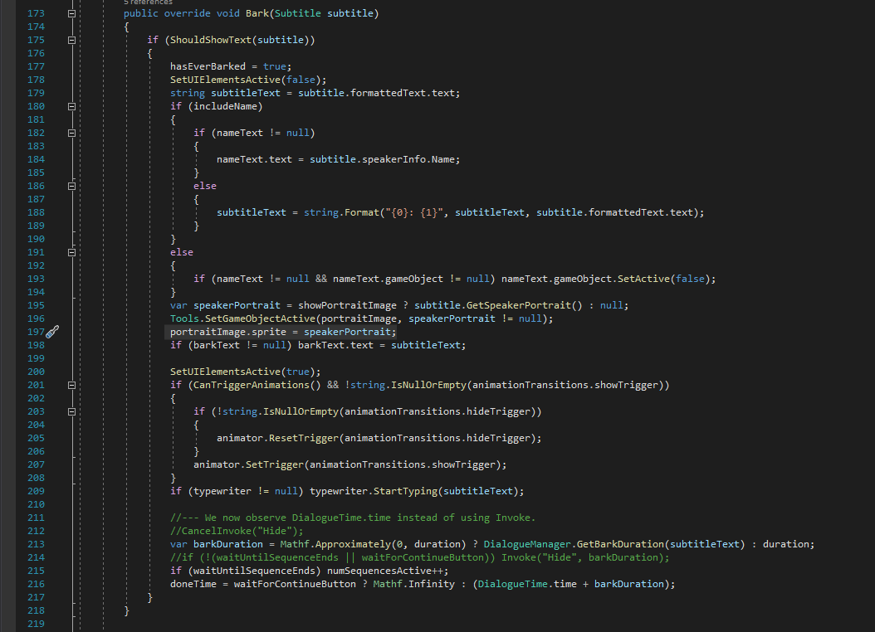Click SetUIElementsActive(false) on line 178

[246, 80]
